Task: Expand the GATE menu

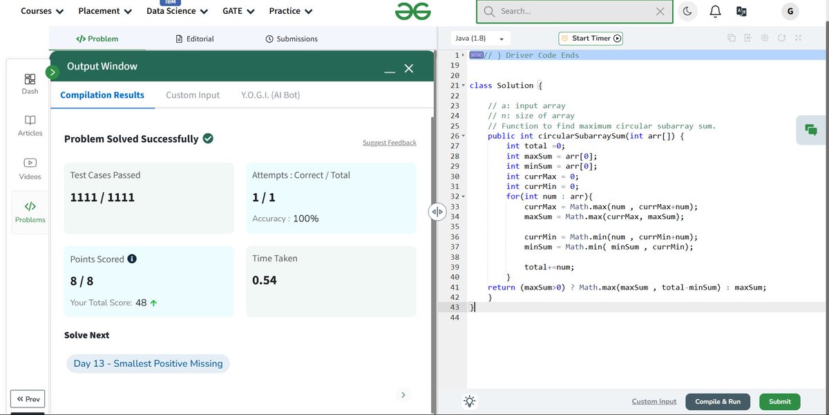Action: [x=238, y=11]
